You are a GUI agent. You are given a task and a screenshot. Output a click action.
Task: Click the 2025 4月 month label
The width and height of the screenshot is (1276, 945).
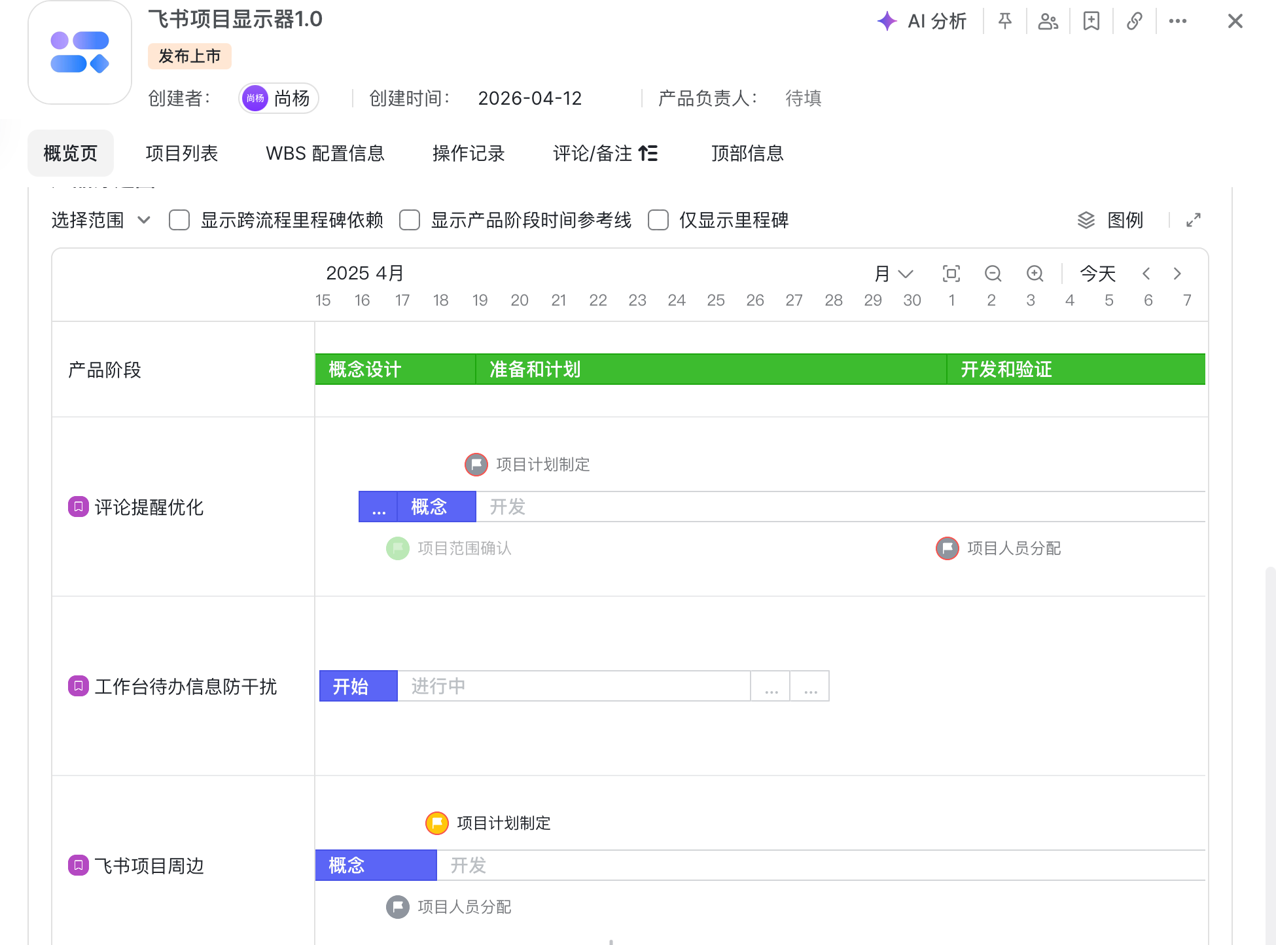coord(365,273)
